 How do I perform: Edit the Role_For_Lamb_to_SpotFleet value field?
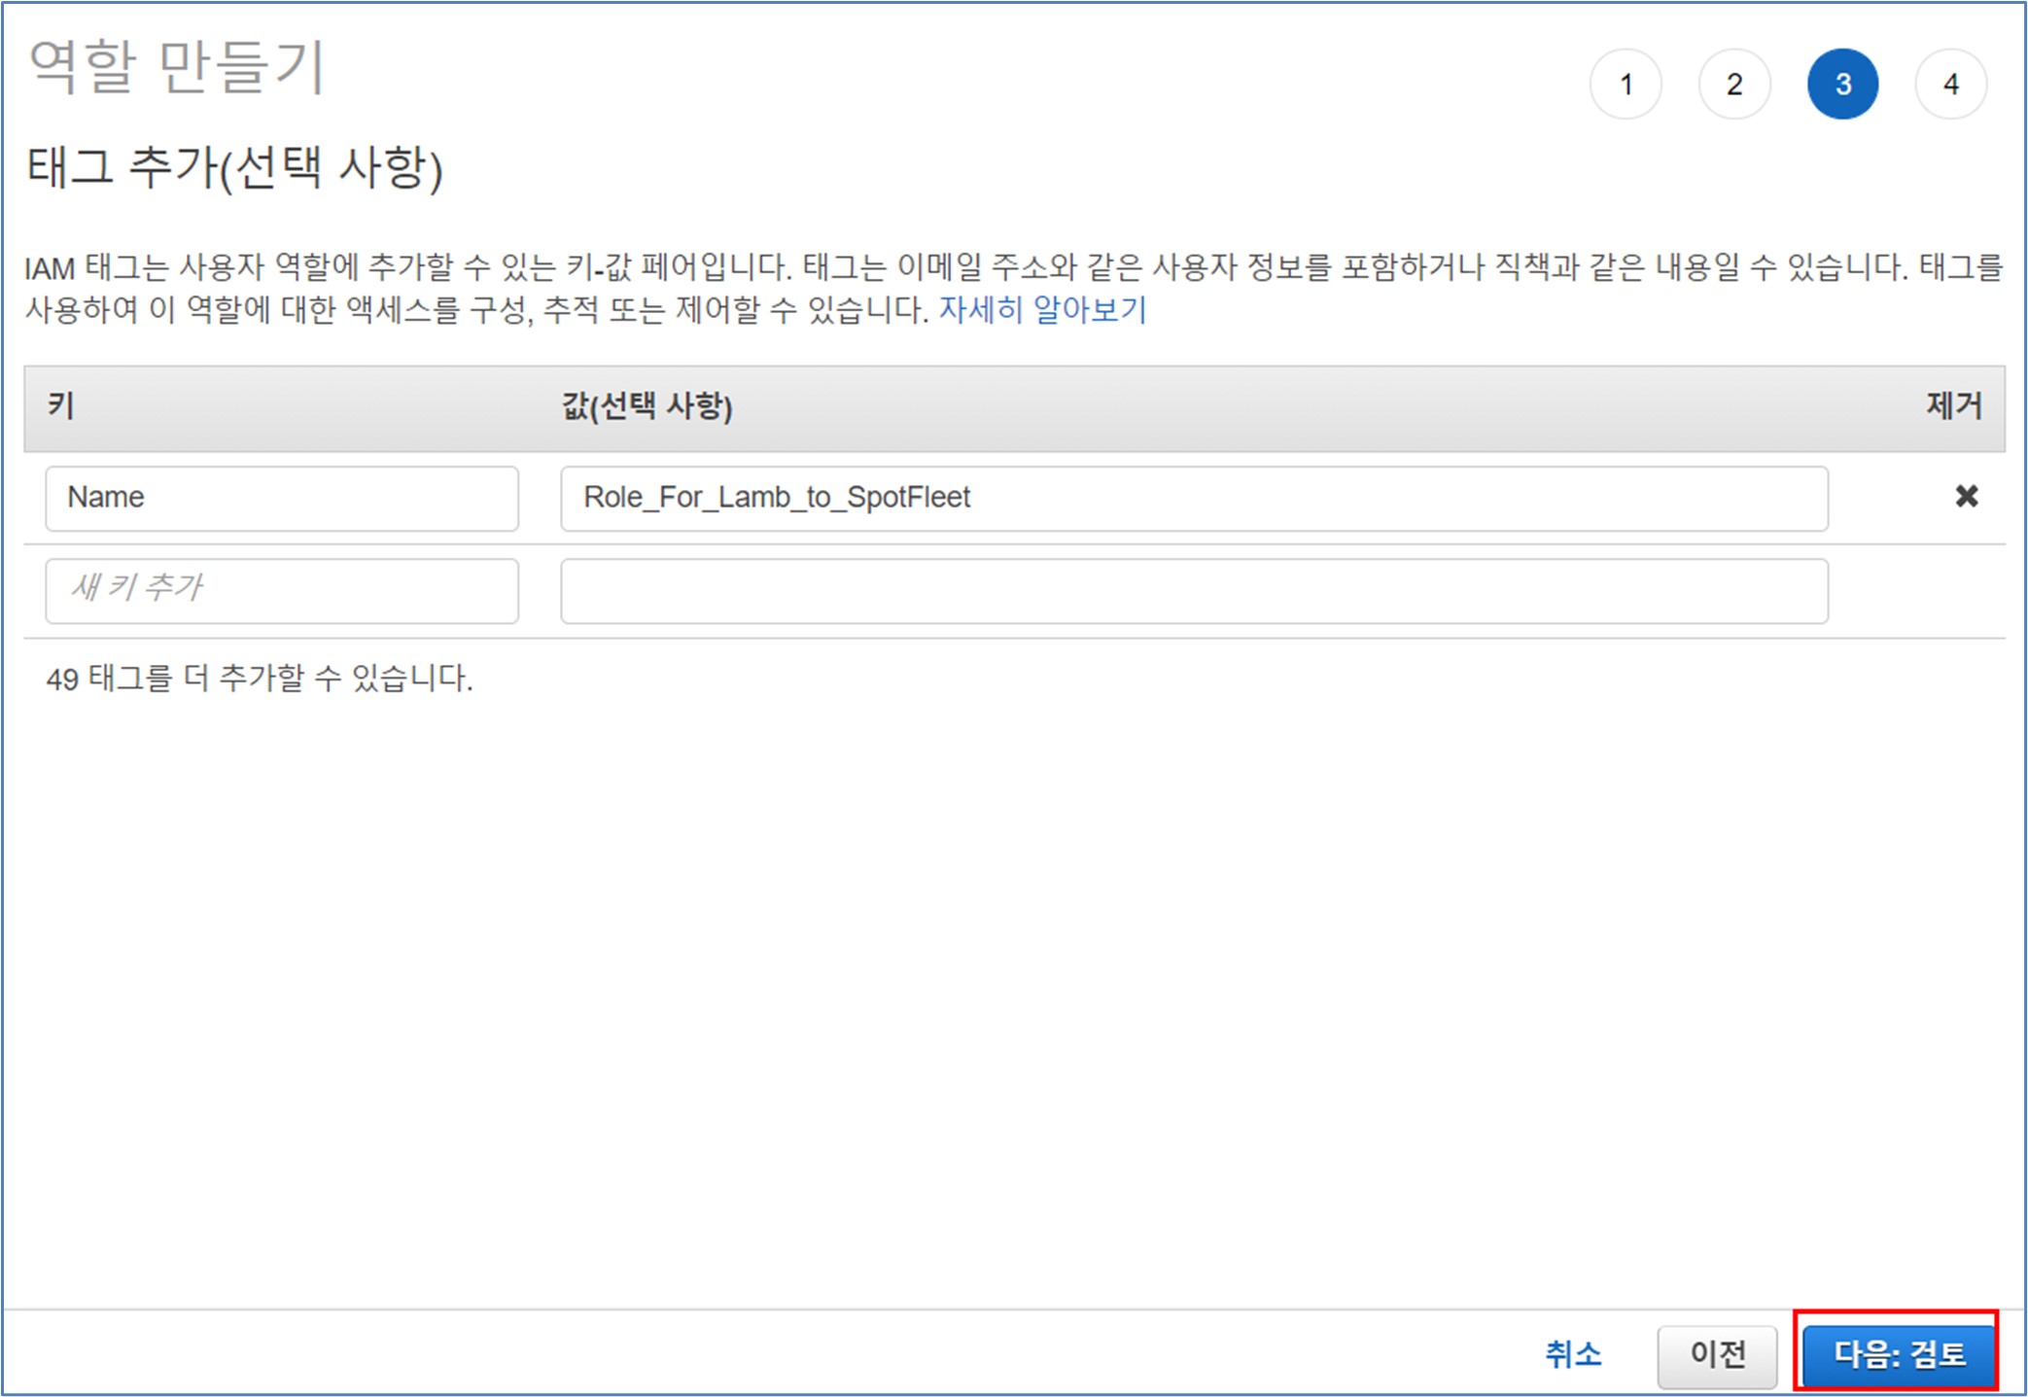click(1193, 498)
